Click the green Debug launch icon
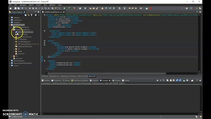 [60, 8]
